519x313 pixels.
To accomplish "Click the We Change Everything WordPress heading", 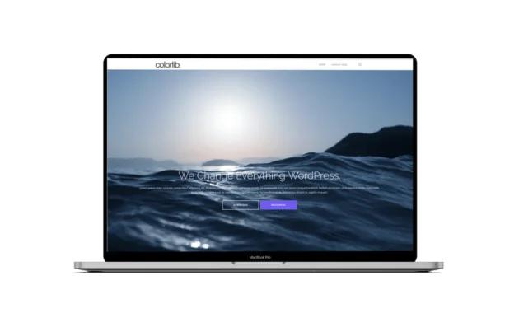I will click(x=259, y=175).
